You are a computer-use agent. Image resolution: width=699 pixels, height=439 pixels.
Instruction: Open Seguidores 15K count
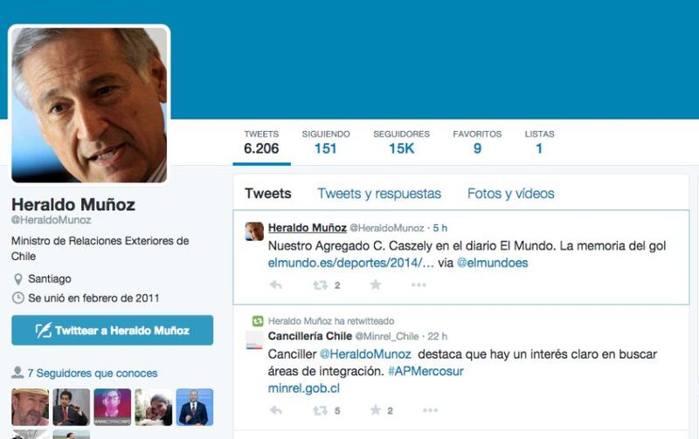tap(401, 142)
